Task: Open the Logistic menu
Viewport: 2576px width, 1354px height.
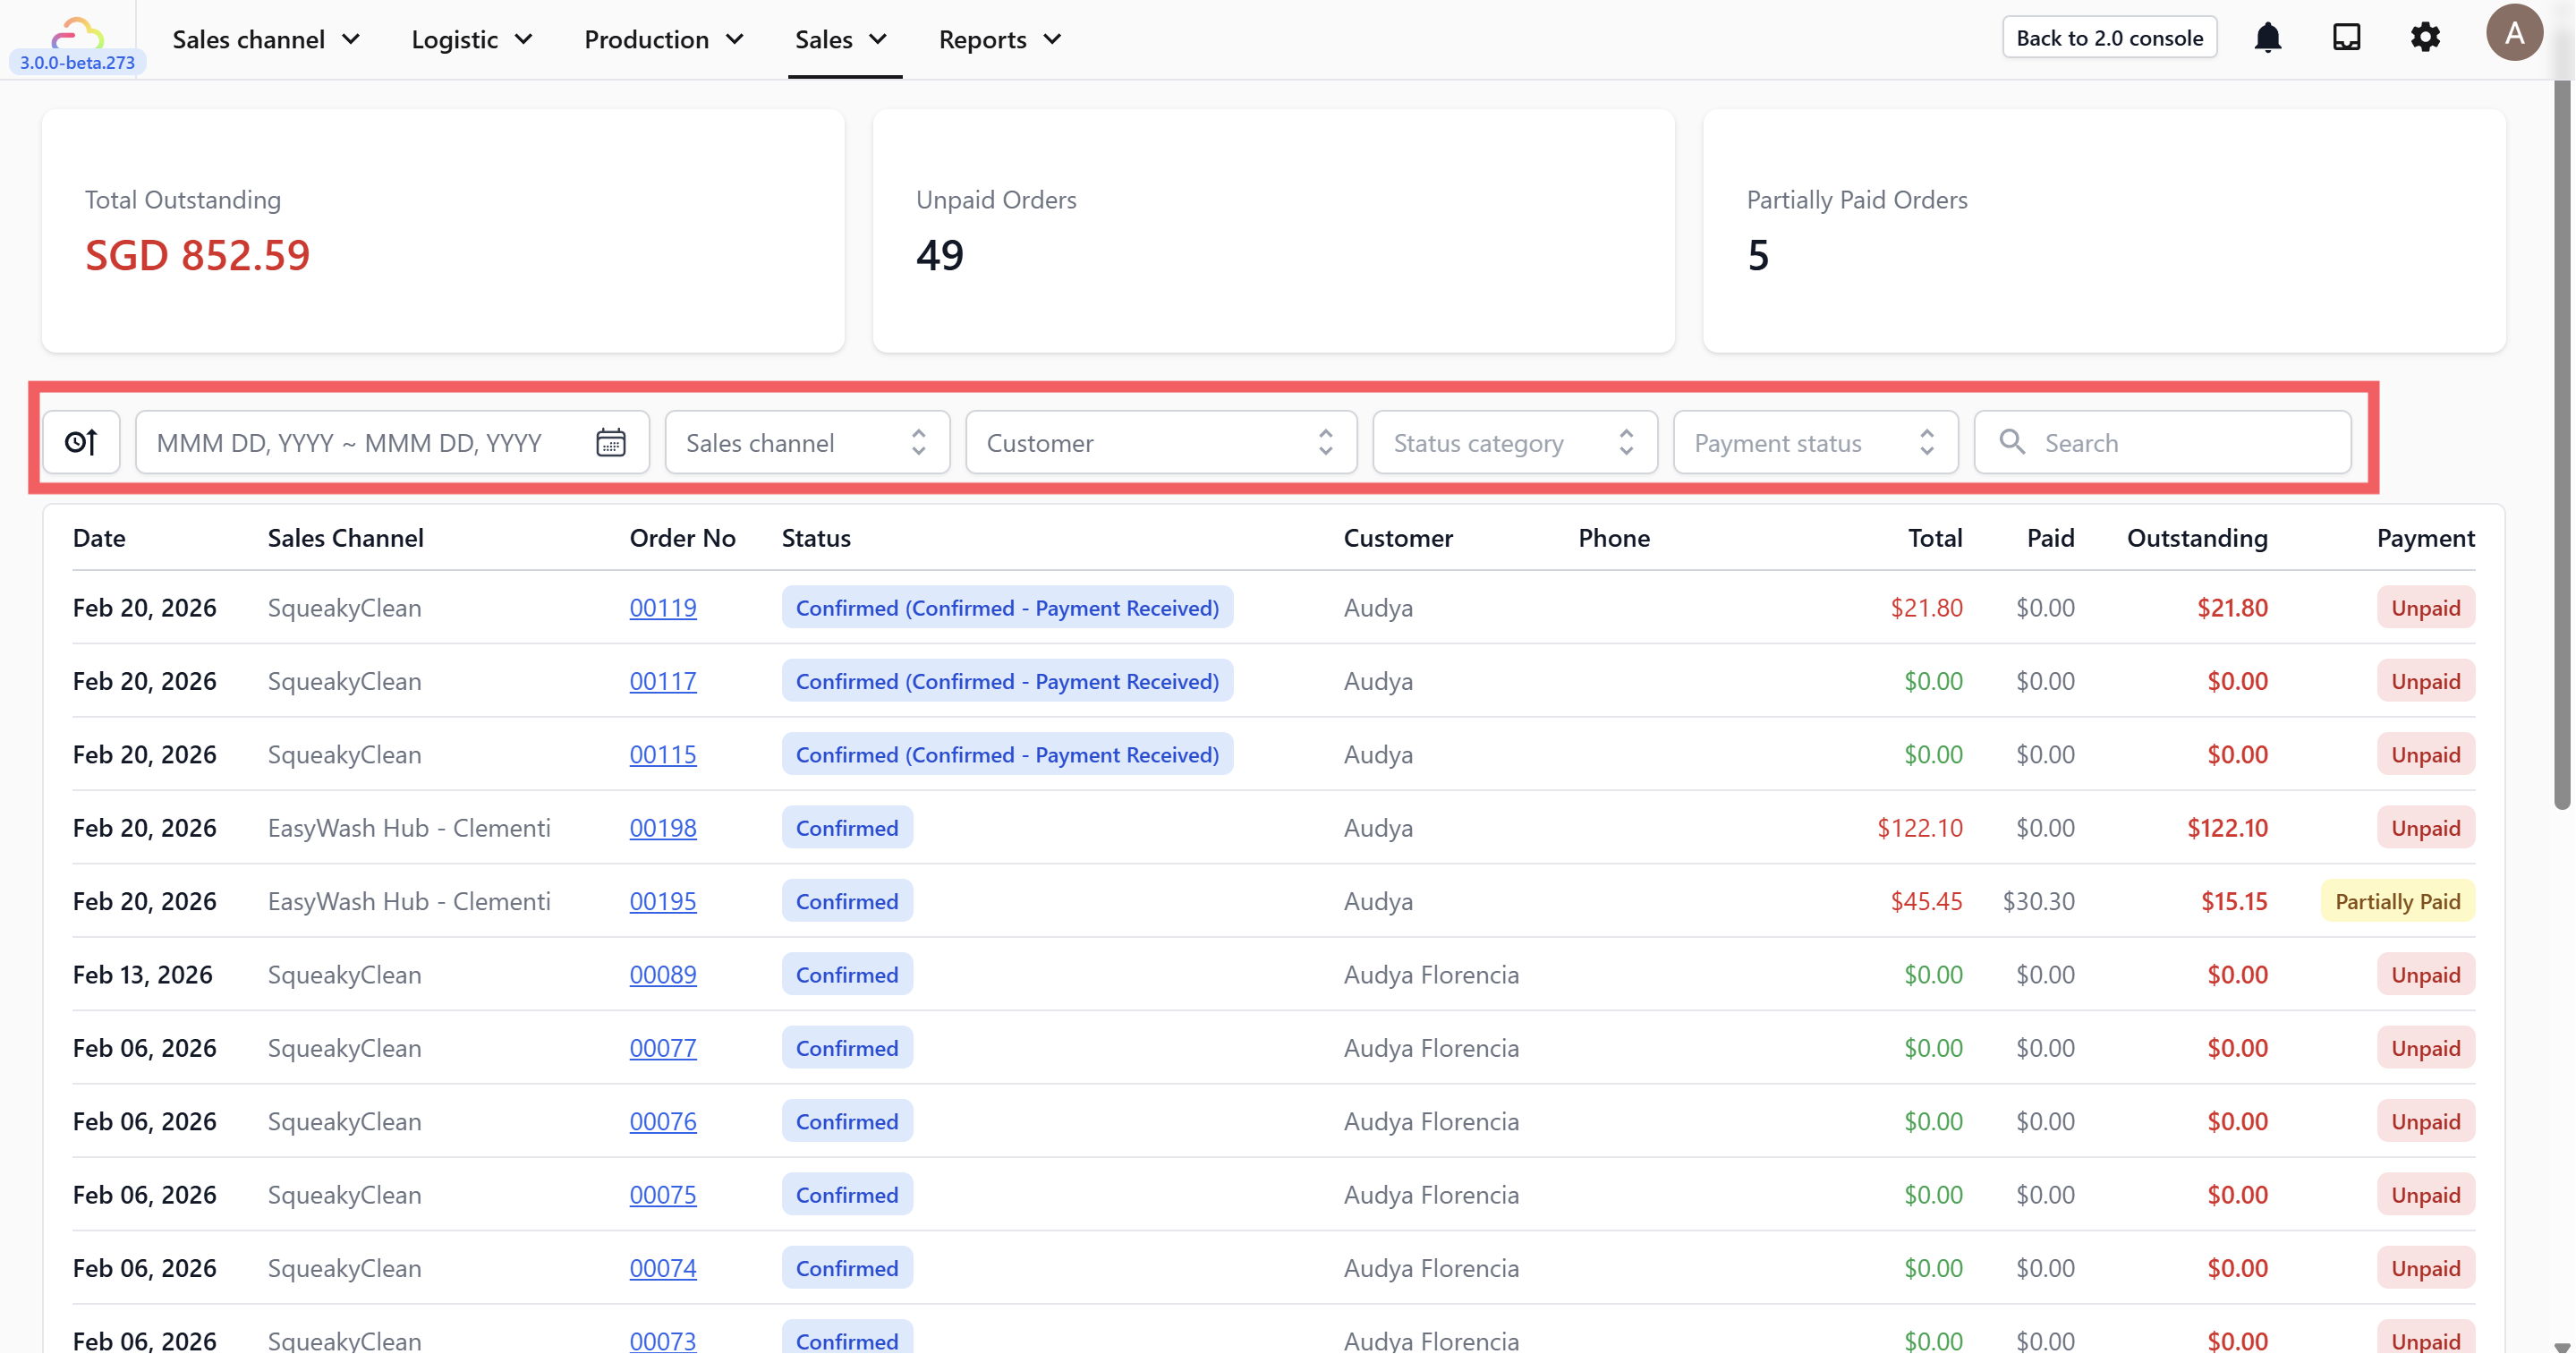Action: tap(471, 40)
